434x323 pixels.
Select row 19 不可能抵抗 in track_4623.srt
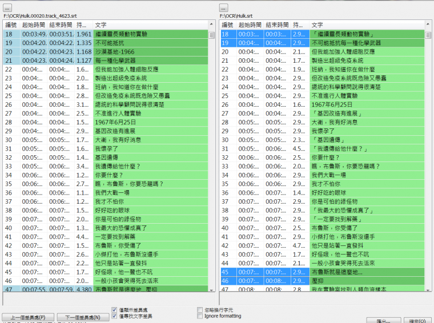coord(106,43)
